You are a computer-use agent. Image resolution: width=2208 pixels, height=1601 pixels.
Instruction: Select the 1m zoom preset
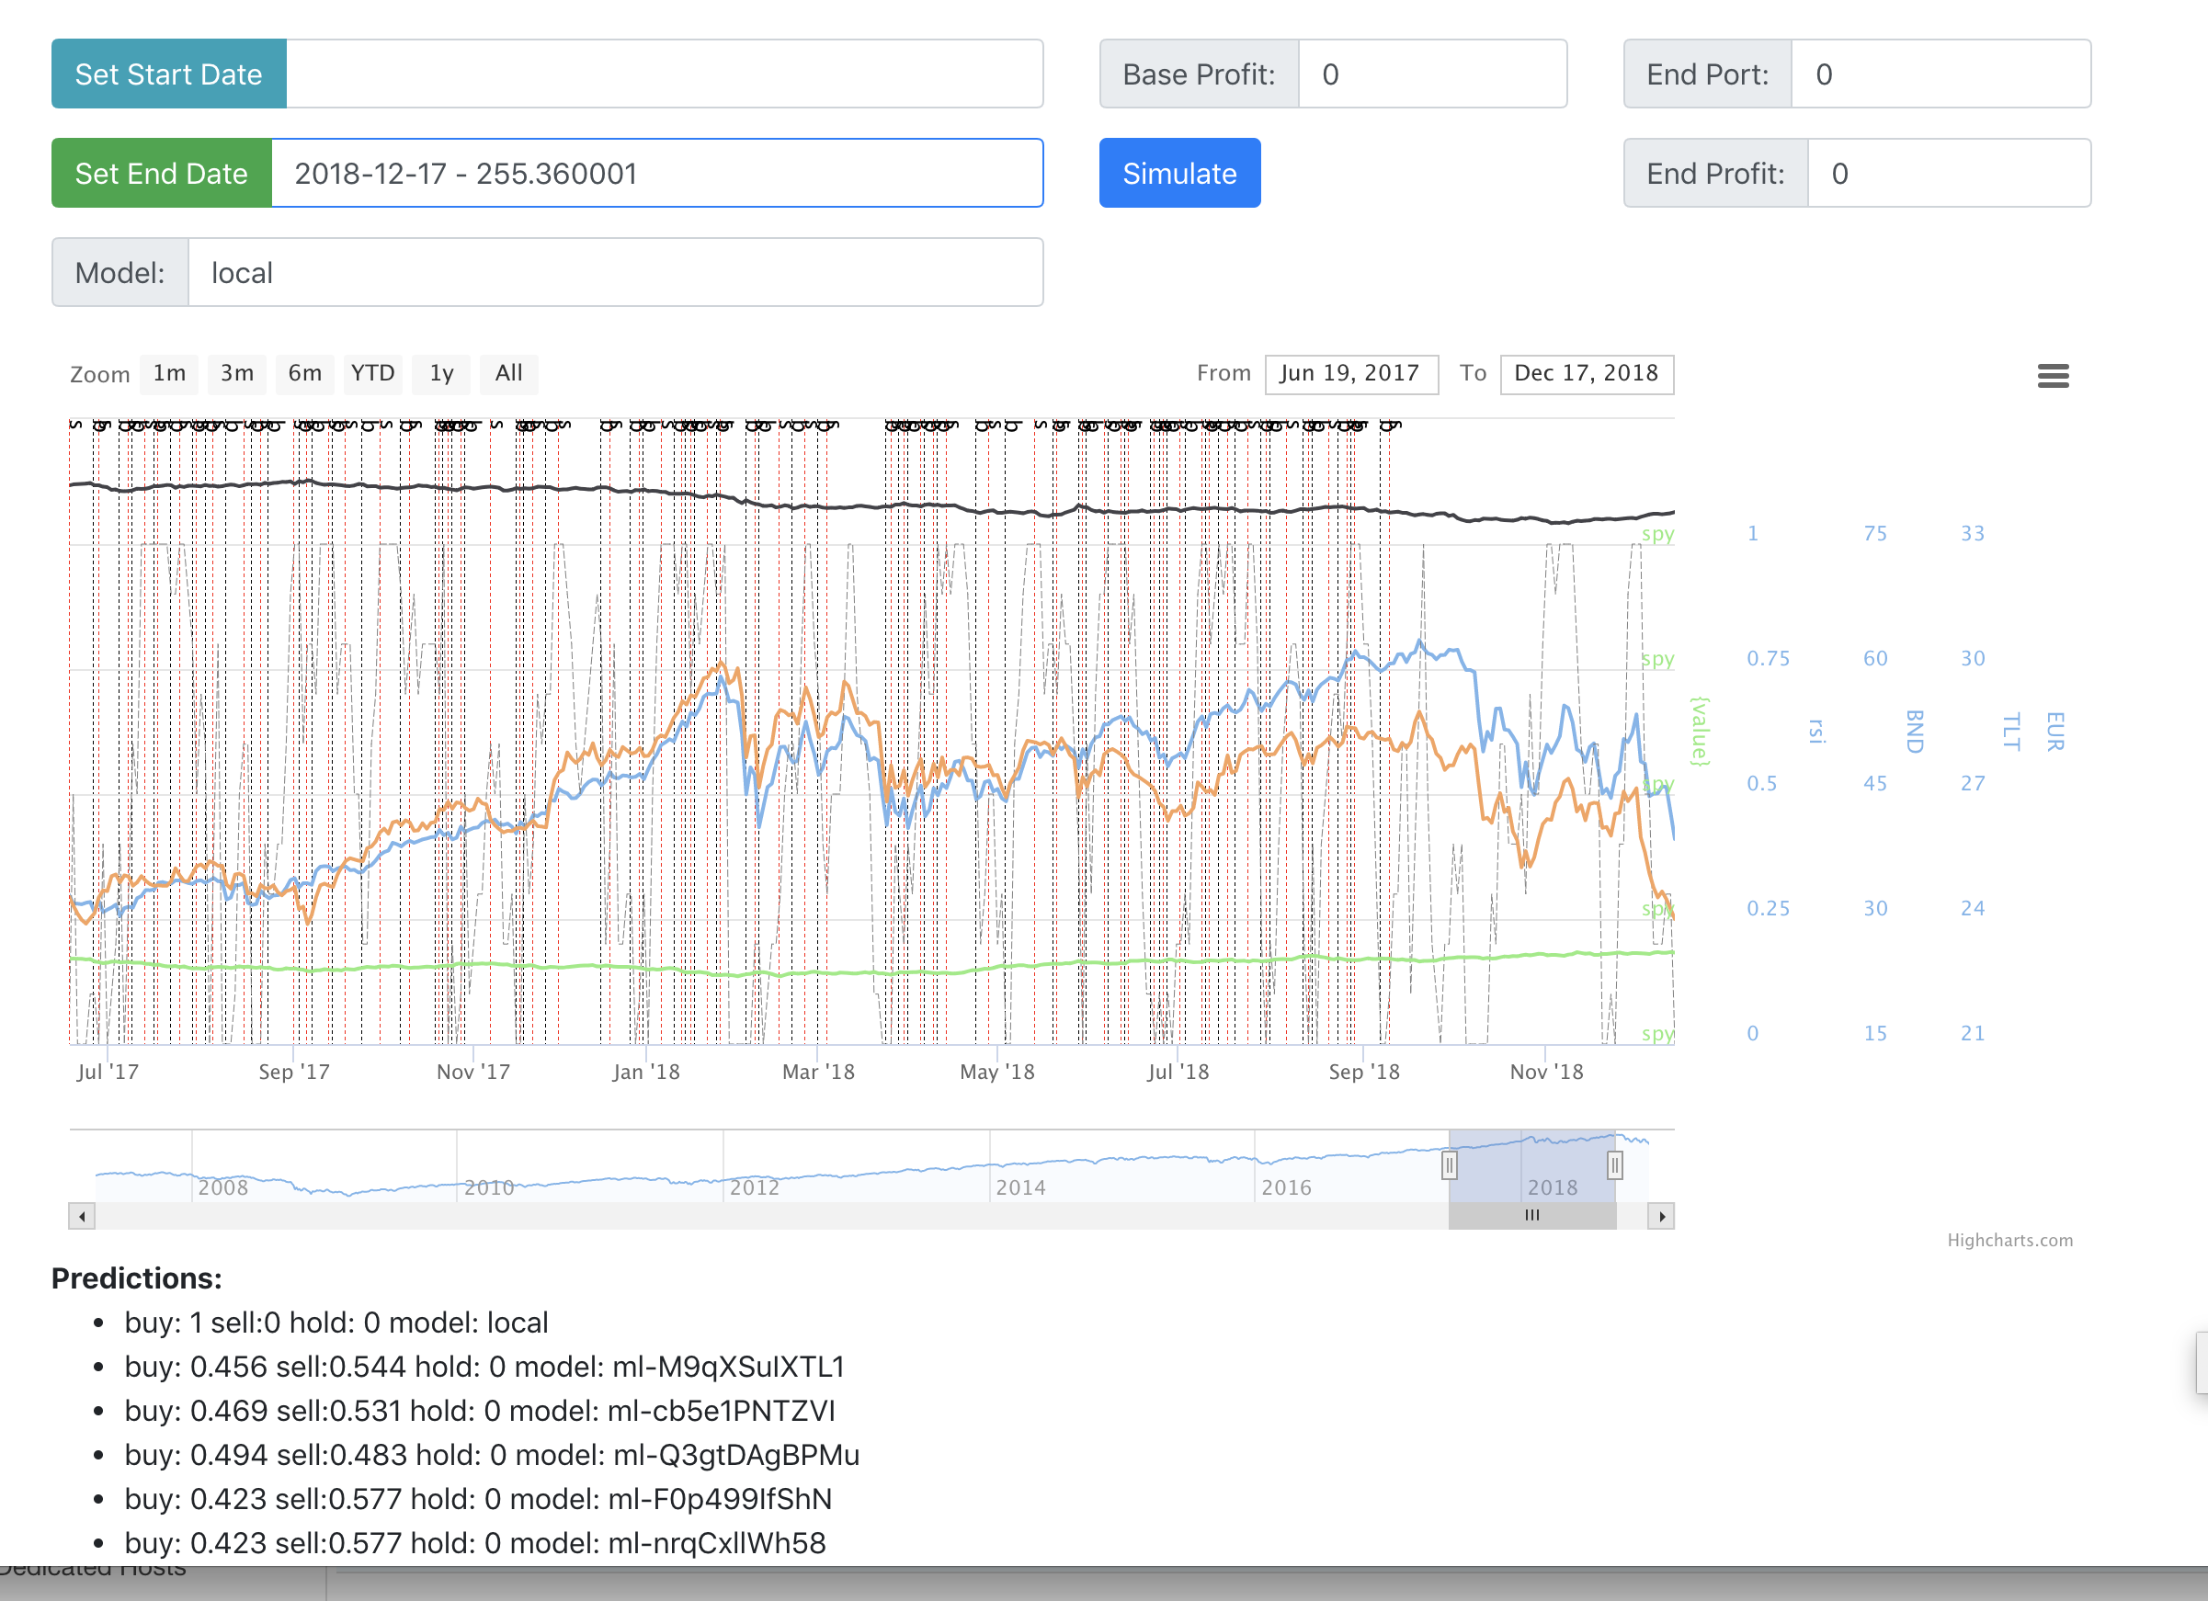point(168,374)
